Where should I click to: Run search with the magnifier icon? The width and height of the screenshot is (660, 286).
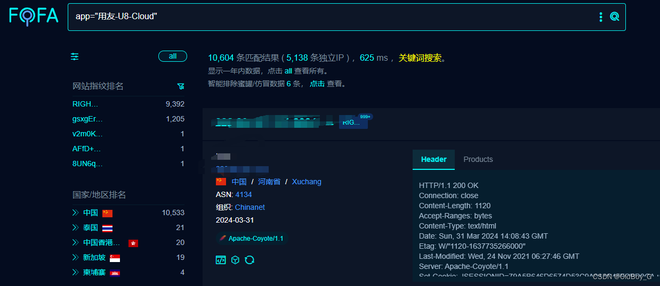(615, 17)
